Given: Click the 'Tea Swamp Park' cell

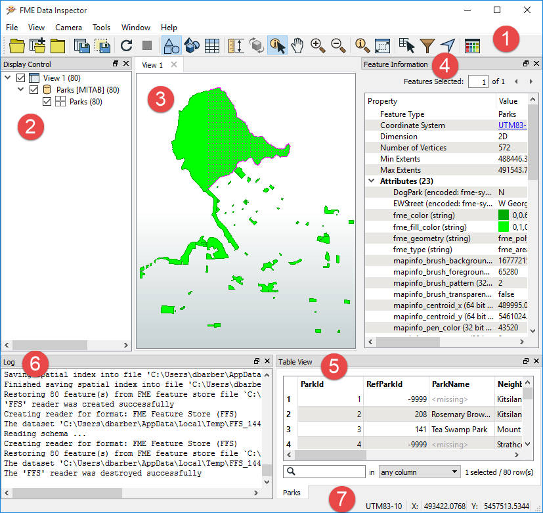Looking at the screenshot, I should (x=462, y=429).
